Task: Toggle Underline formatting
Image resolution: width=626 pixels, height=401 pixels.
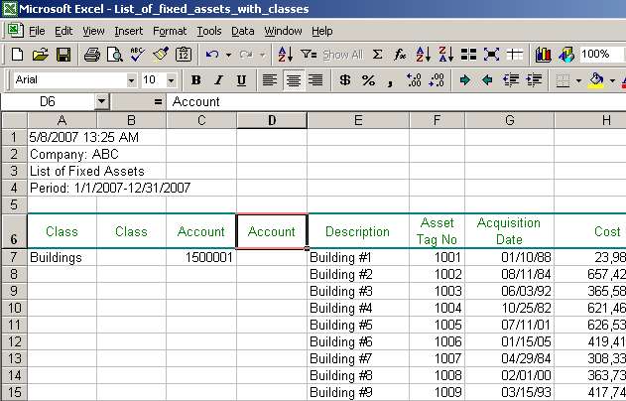Action: click(241, 80)
